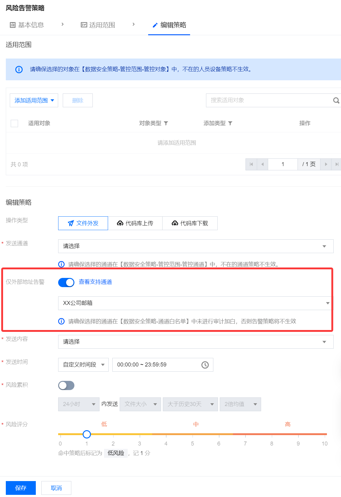The height and width of the screenshot is (497, 341).
Task: Click the 00:00:00 ~ 23:59:59 time field
Action: pyautogui.click(x=163, y=365)
